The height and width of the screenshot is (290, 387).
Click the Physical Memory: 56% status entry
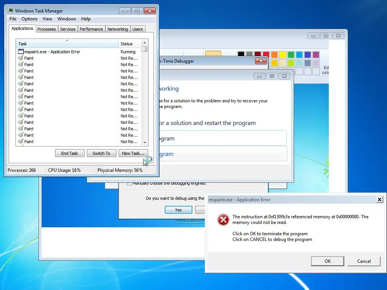(120, 170)
